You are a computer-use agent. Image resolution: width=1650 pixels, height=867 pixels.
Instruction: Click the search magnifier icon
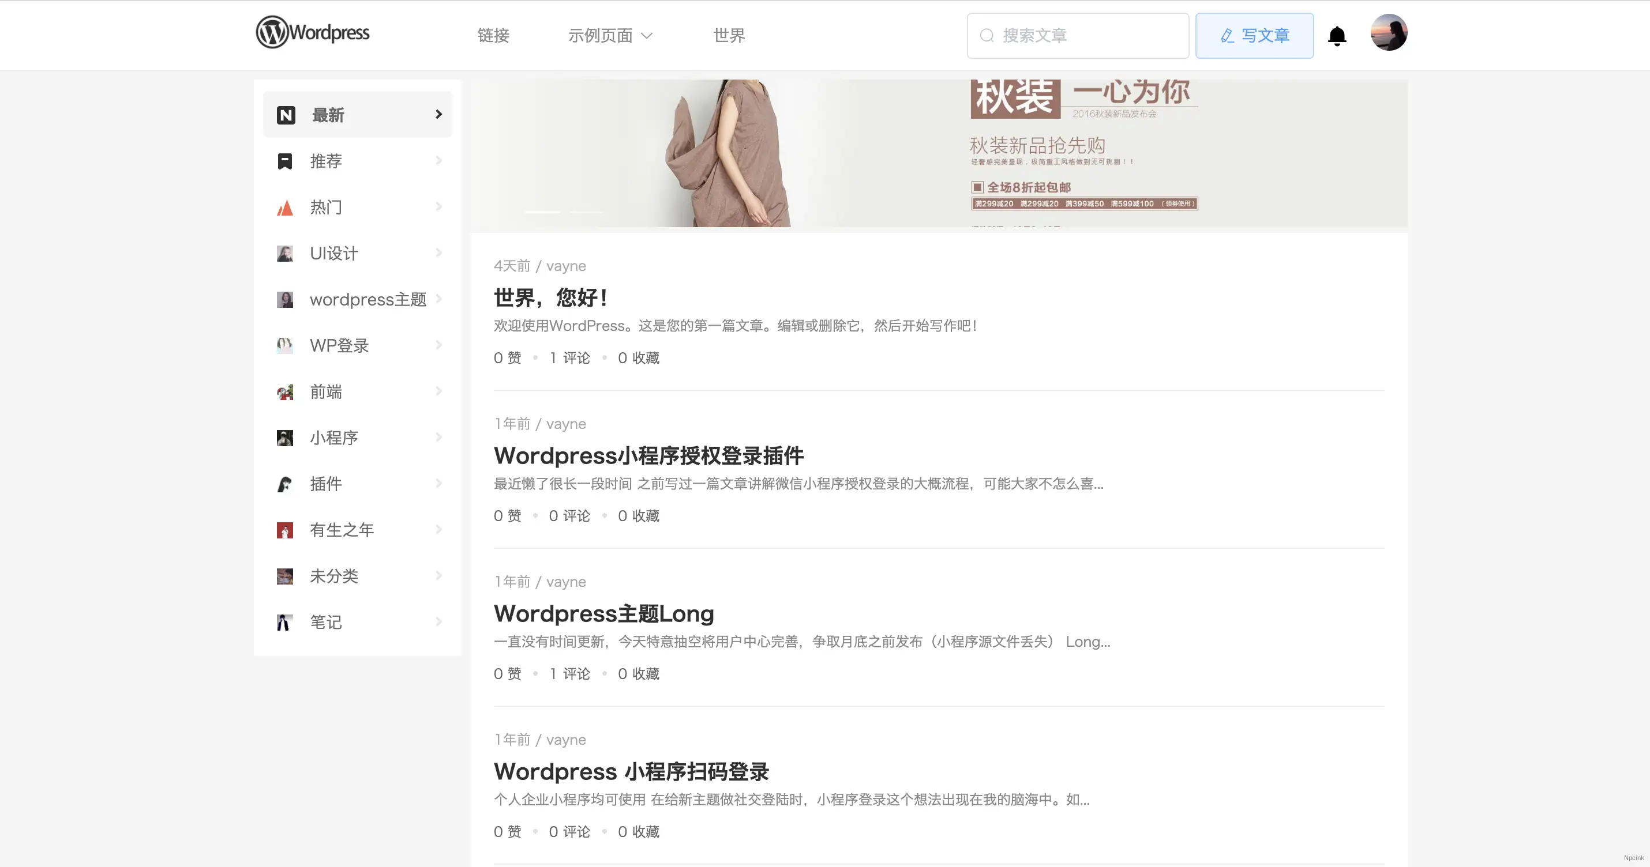987,36
